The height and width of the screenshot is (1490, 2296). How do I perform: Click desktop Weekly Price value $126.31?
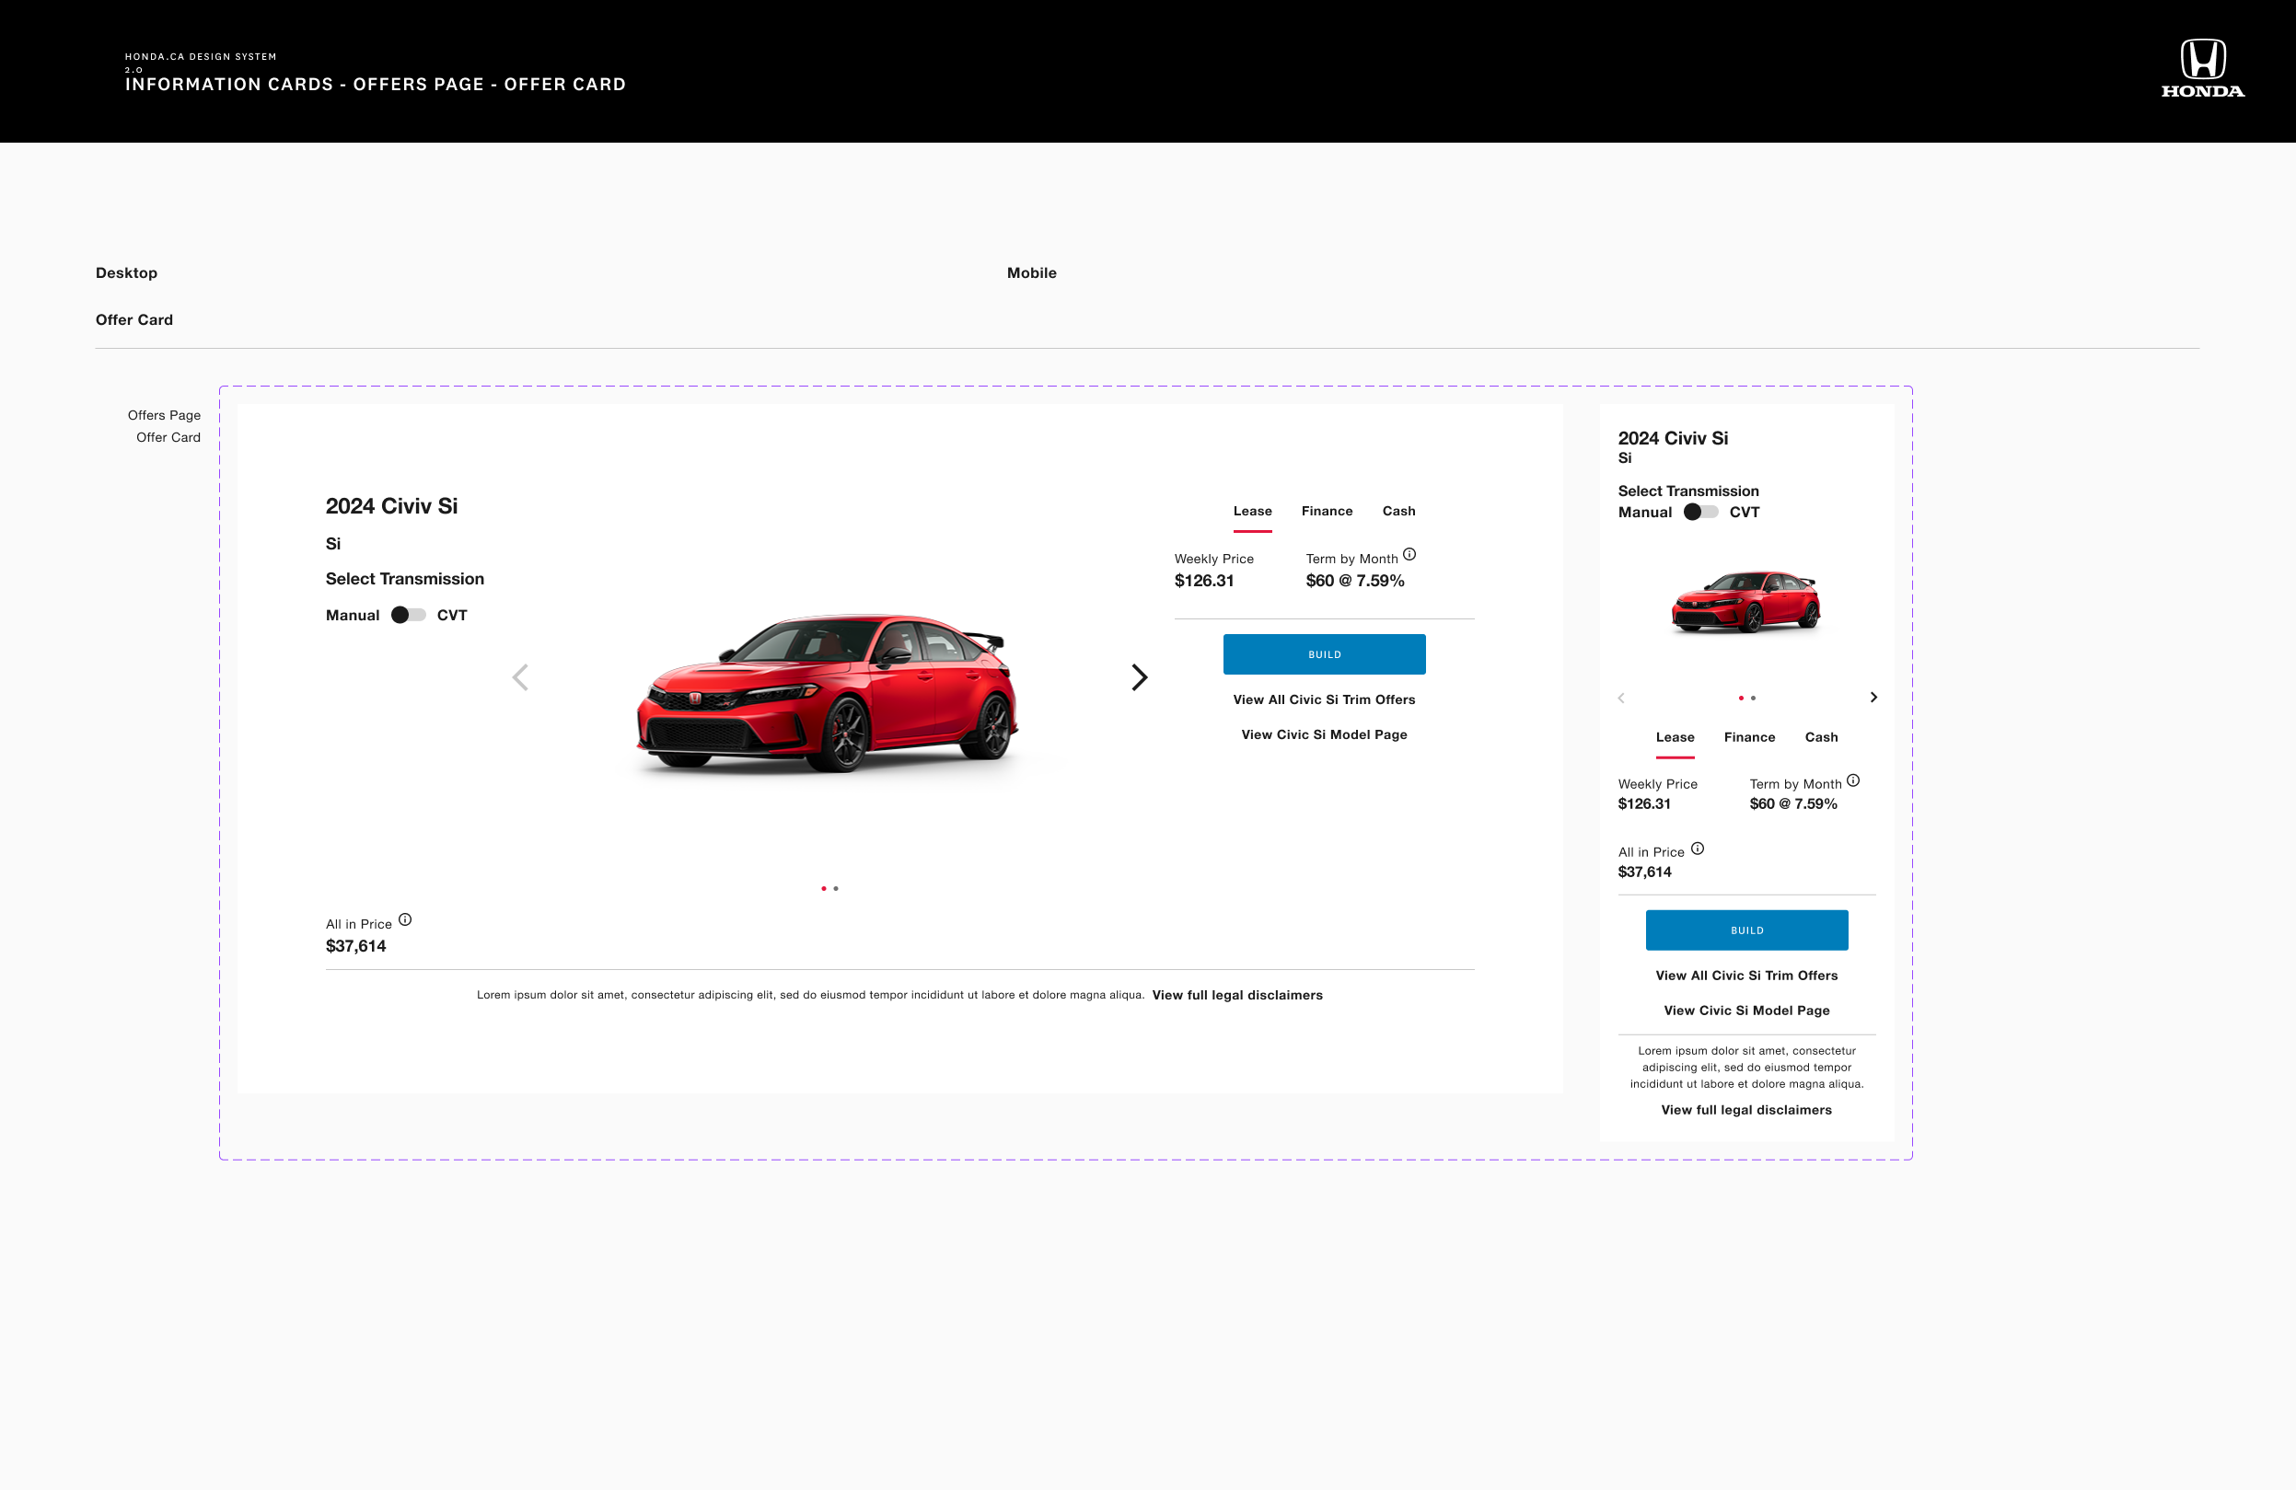click(x=1204, y=581)
